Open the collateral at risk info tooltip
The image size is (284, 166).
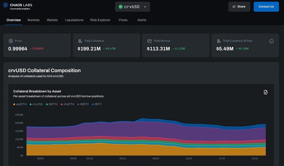[x=271, y=41]
